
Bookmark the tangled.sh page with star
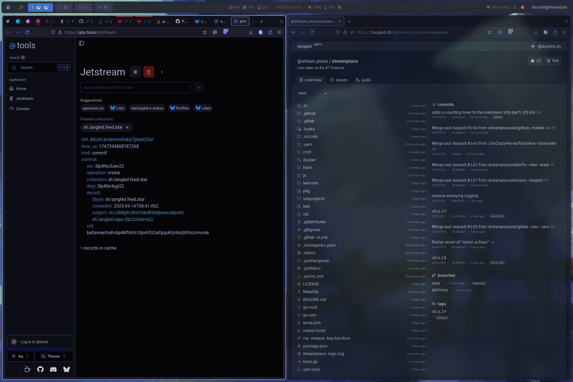(x=490, y=32)
